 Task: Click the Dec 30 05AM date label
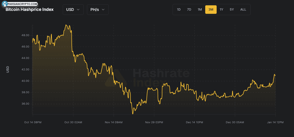(x=235, y=122)
